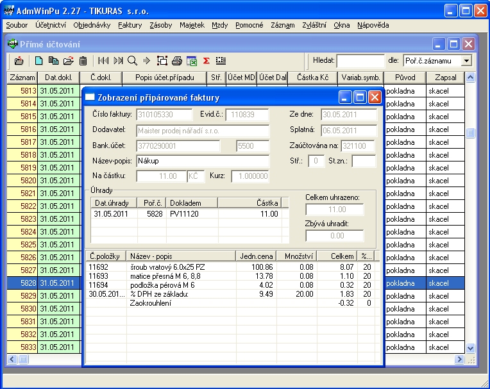
Task: Click the red sigma sum icon
Action: [207, 61]
